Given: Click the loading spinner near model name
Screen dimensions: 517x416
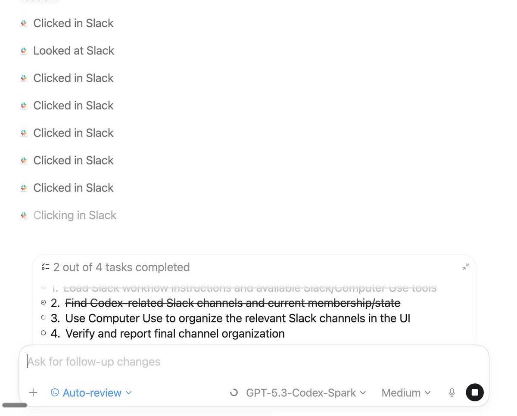Looking at the screenshot, I should (x=234, y=393).
